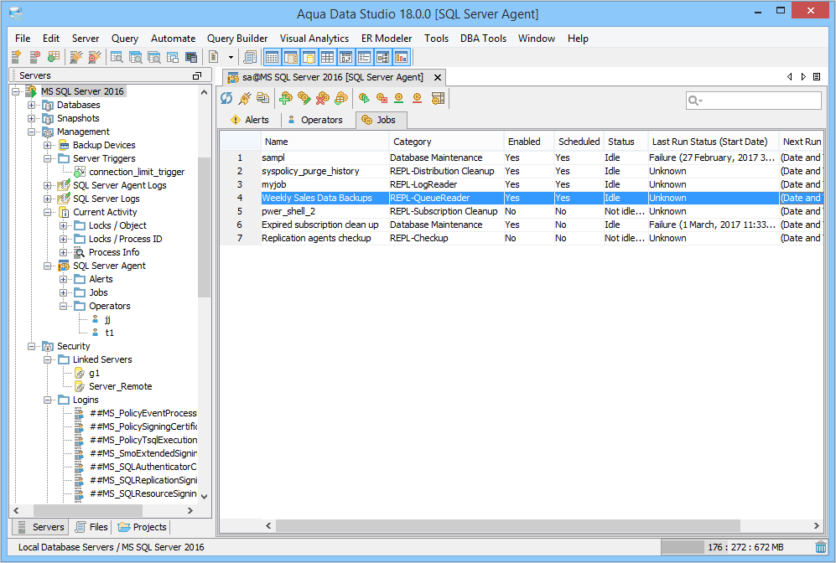Click the jobs table horizontal scrollbar
This screenshot has height=563, width=836.
click(507, 525)
